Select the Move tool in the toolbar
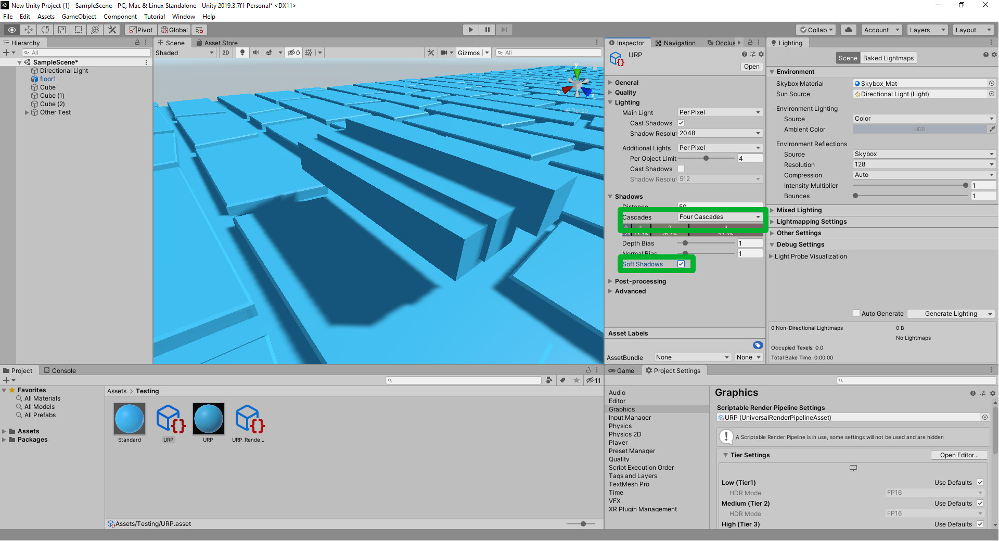Screen dimensions: 999x541 click(28, 29)
